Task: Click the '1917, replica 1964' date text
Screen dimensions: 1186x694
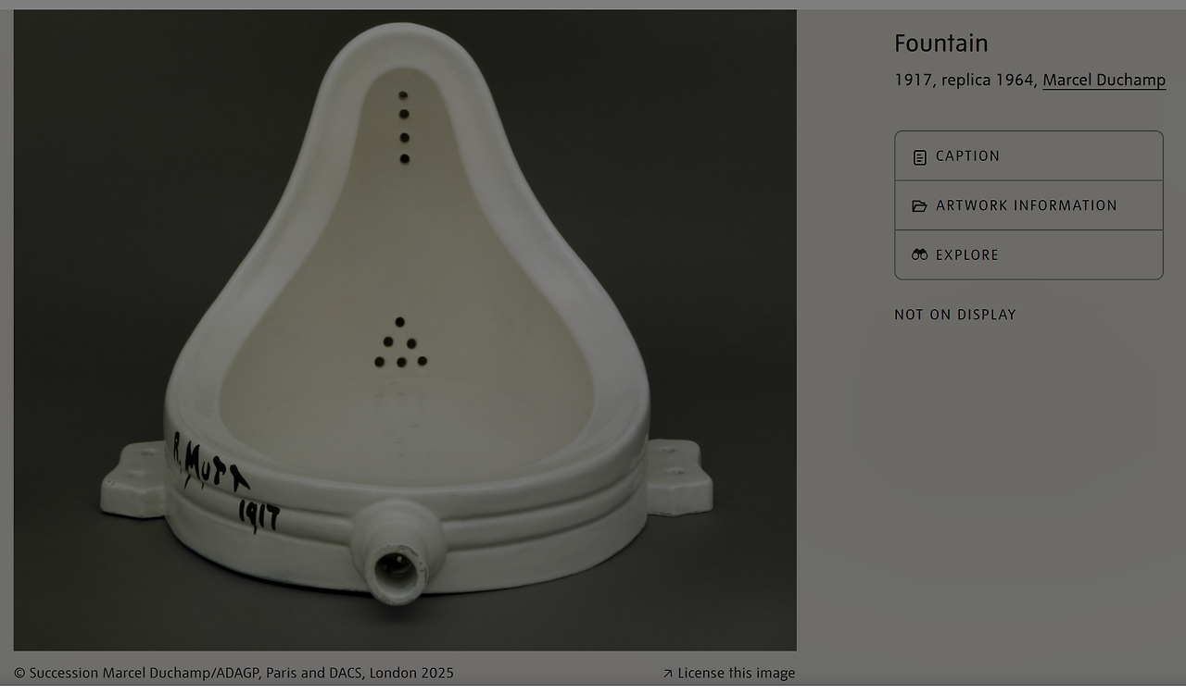Action: click(964, 81)
